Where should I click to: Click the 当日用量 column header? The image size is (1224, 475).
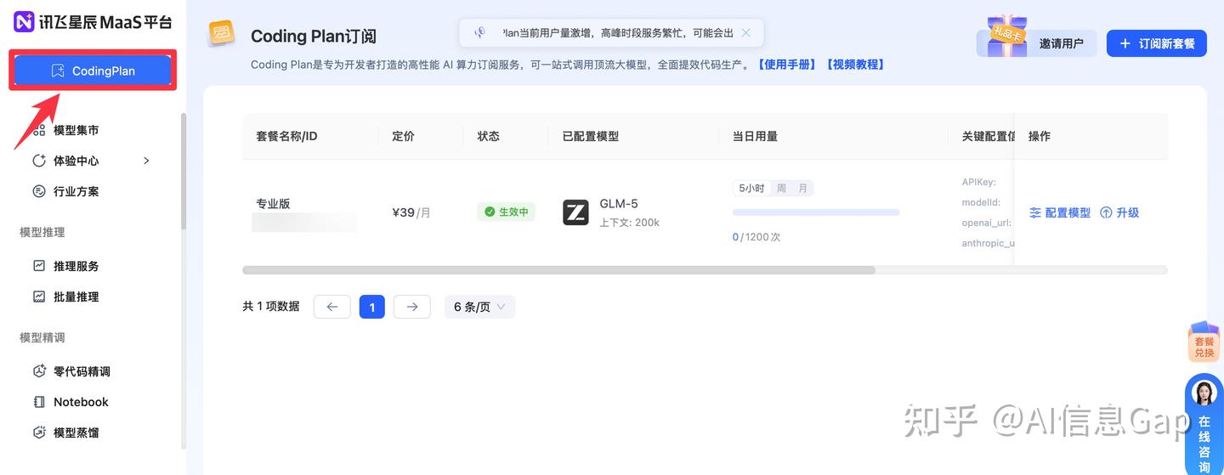(755, 136)
